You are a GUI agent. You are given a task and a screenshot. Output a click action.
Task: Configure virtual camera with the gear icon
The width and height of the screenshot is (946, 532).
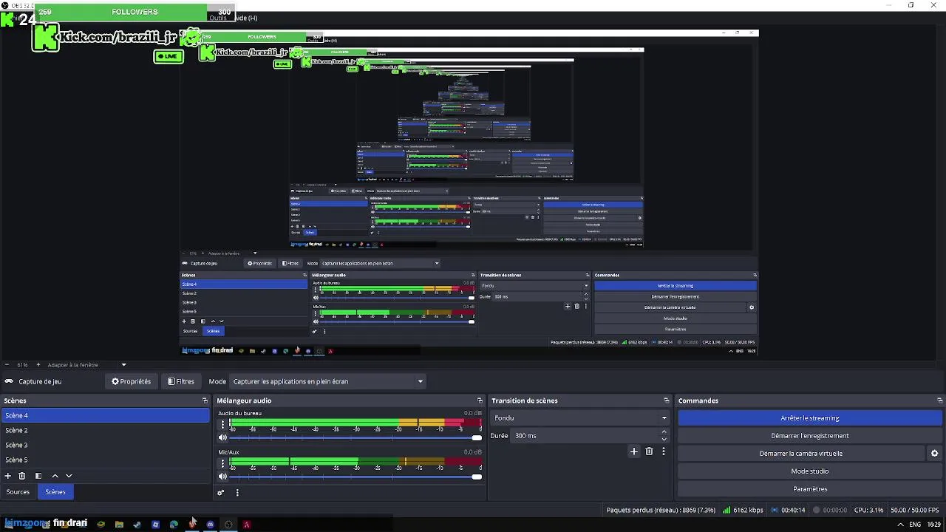(x=934, y=454)
